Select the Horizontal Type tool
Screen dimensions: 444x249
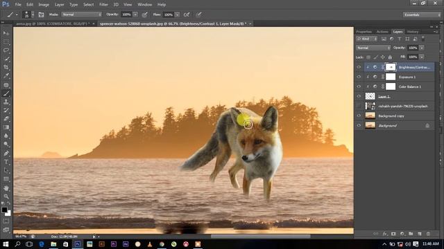coord(6,162)
